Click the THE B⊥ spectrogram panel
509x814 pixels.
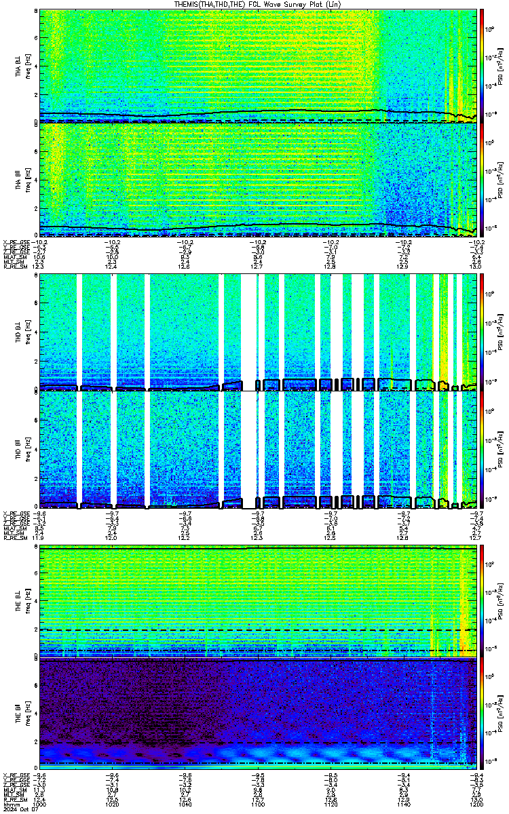click(x=258, y=602)
